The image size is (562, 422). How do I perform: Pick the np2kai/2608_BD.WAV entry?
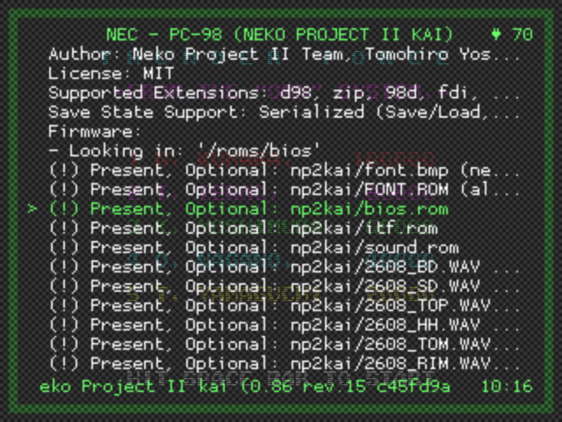tap(285, 267)
